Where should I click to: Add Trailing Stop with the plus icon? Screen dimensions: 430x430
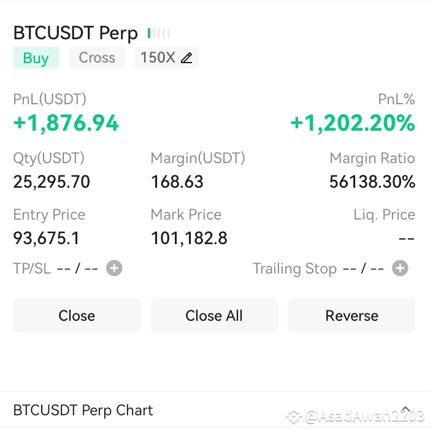[400, 268]
